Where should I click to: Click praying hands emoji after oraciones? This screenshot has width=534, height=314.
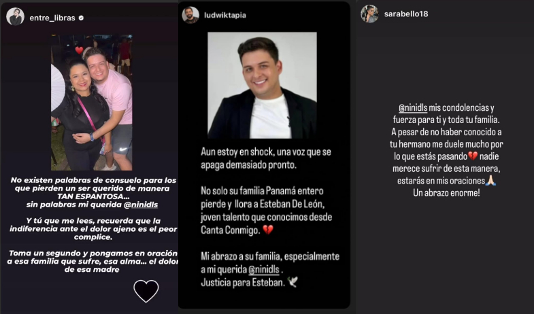click(x=490, y=181)
